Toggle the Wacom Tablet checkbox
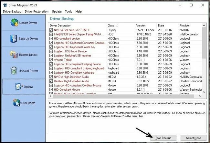 [x=51, y=60]
